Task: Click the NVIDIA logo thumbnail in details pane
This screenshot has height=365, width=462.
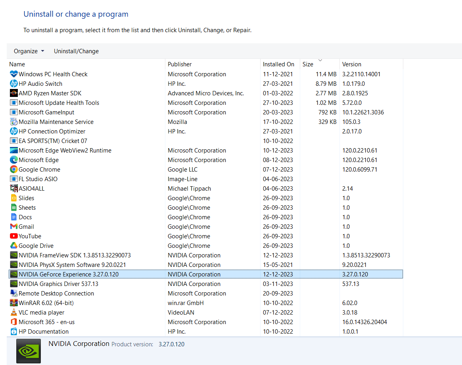Action: 28,351
